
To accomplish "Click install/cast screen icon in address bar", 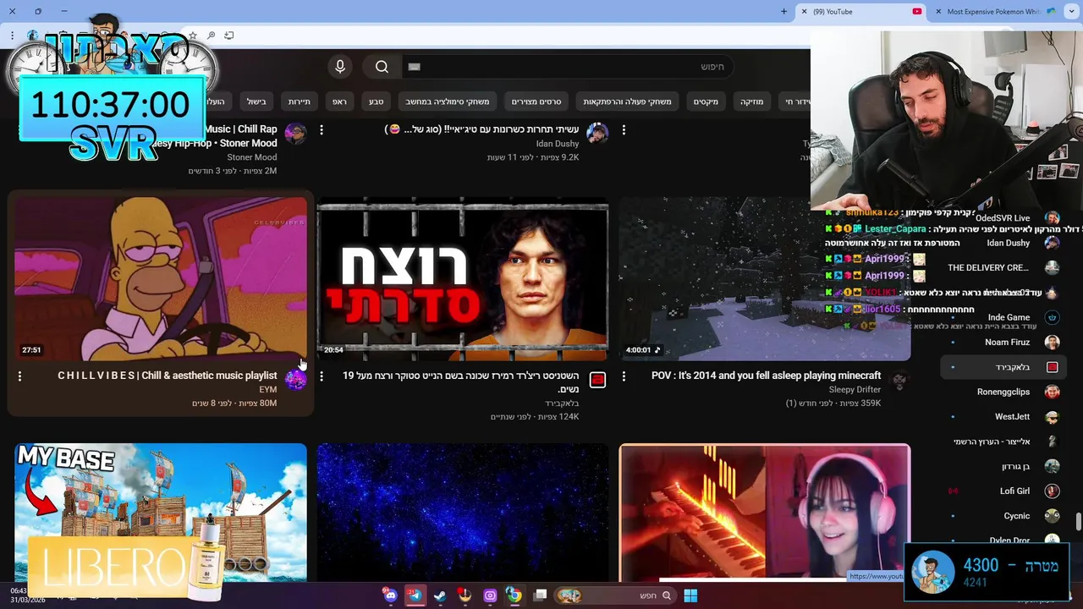I will [x=228, y=36].
